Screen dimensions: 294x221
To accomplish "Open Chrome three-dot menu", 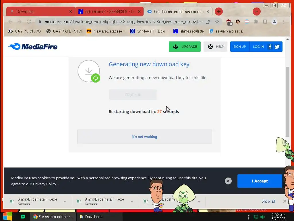I will point(284,22).
